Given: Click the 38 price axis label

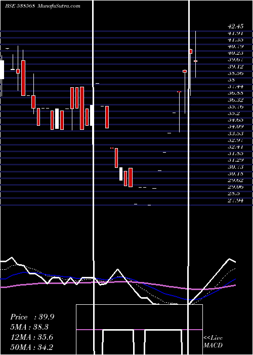Looking at the screenshot, I should point(232,80).
